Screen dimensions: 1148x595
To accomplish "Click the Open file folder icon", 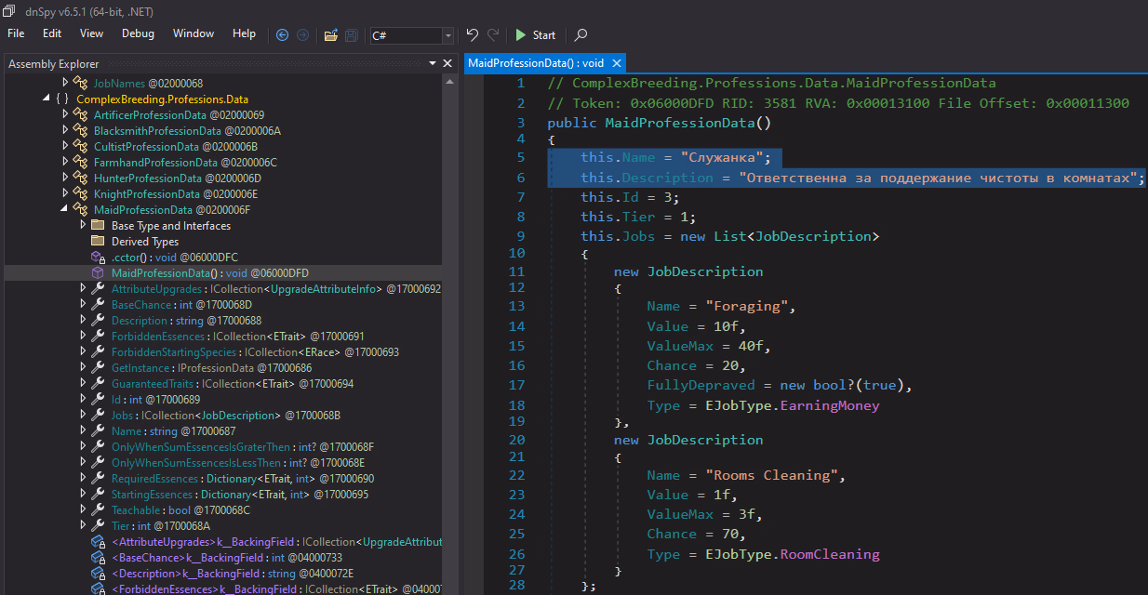I will 330,34.
